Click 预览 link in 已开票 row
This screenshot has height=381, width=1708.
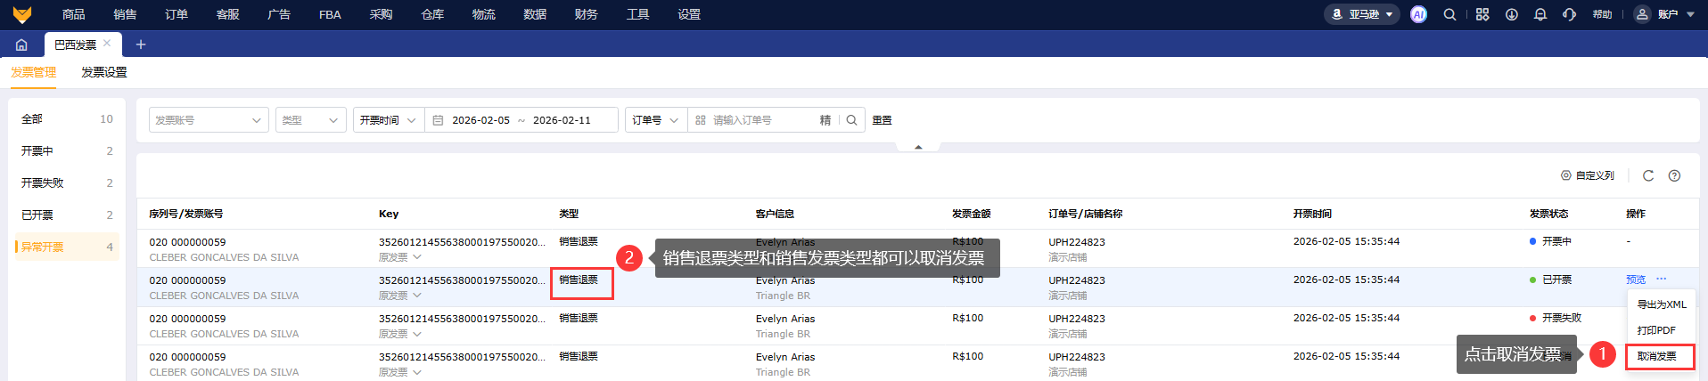click(x=1636, y=280)
